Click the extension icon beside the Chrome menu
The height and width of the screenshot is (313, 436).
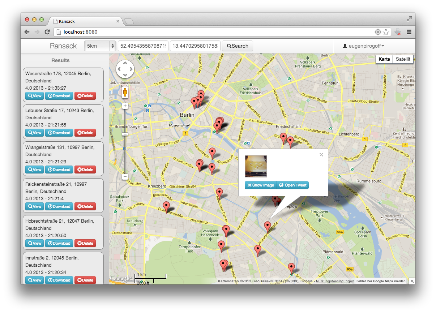pyautogui.click(x=398, y=32)
